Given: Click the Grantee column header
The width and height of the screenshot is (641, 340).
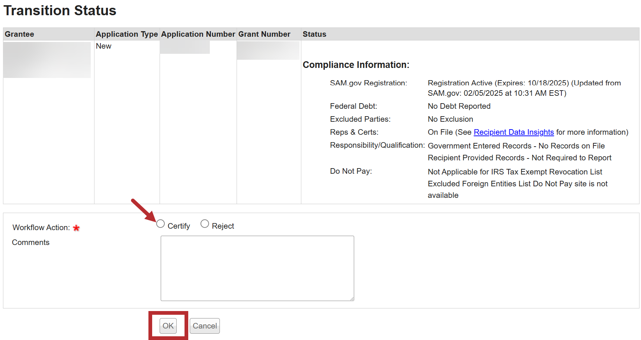Looking at the screenshot, I should click(x=19, y=34).
